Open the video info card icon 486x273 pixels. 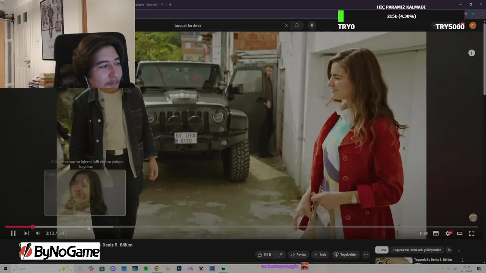[472, 53]
